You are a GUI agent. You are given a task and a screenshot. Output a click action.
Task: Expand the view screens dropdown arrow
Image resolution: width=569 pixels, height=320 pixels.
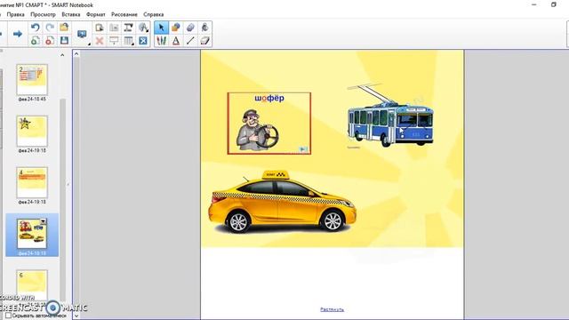point(89,44)
